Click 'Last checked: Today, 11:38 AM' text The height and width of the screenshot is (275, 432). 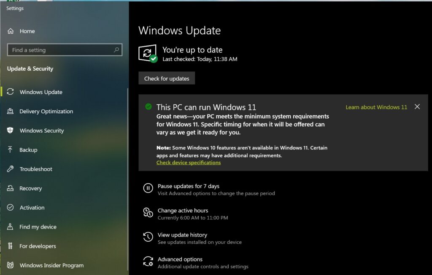tap(200, 59)
